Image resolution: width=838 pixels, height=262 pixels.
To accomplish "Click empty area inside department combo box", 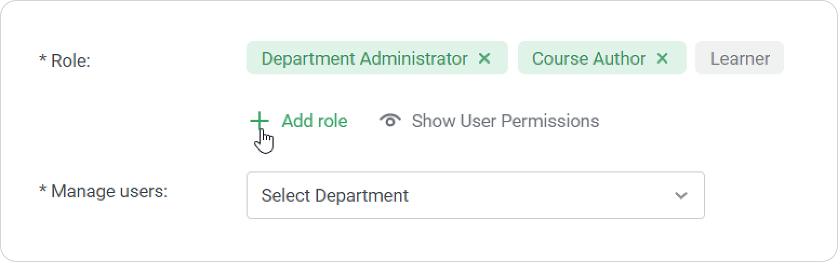I will [541, 195].
